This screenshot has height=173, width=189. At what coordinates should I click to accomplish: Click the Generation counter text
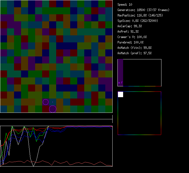[x=143, y=10]
